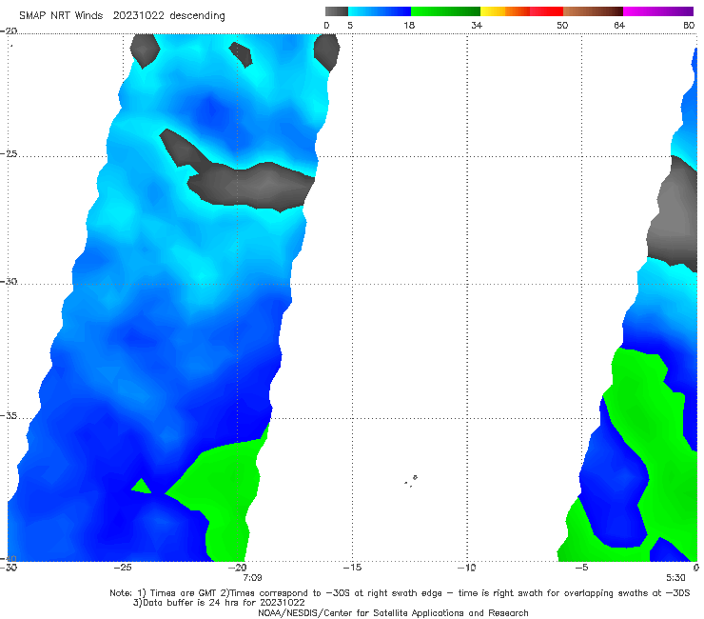
Task: Click the small island marks near -12 longitude
Action: pyautogui.click(x=411, y=481)
